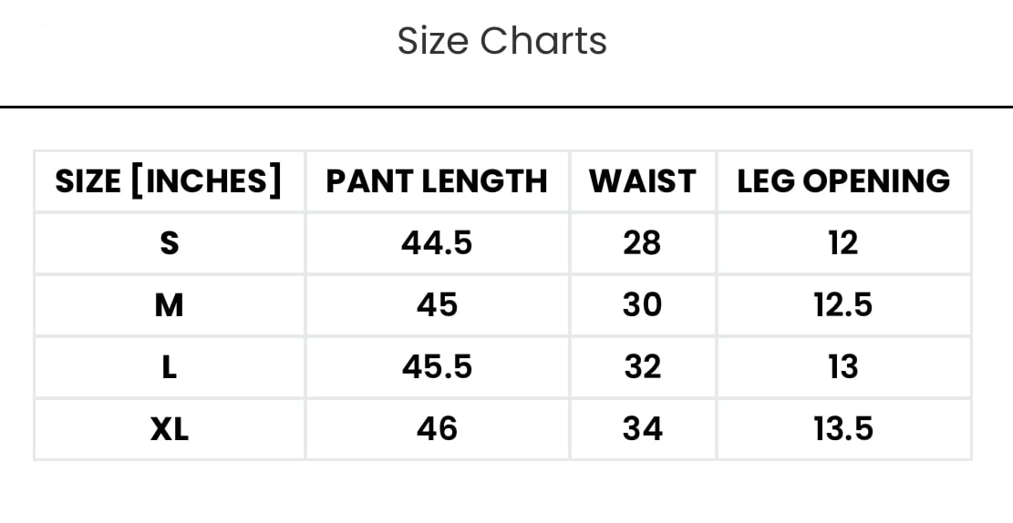
Task: Select the XL size row label
Action: point(169,429)
